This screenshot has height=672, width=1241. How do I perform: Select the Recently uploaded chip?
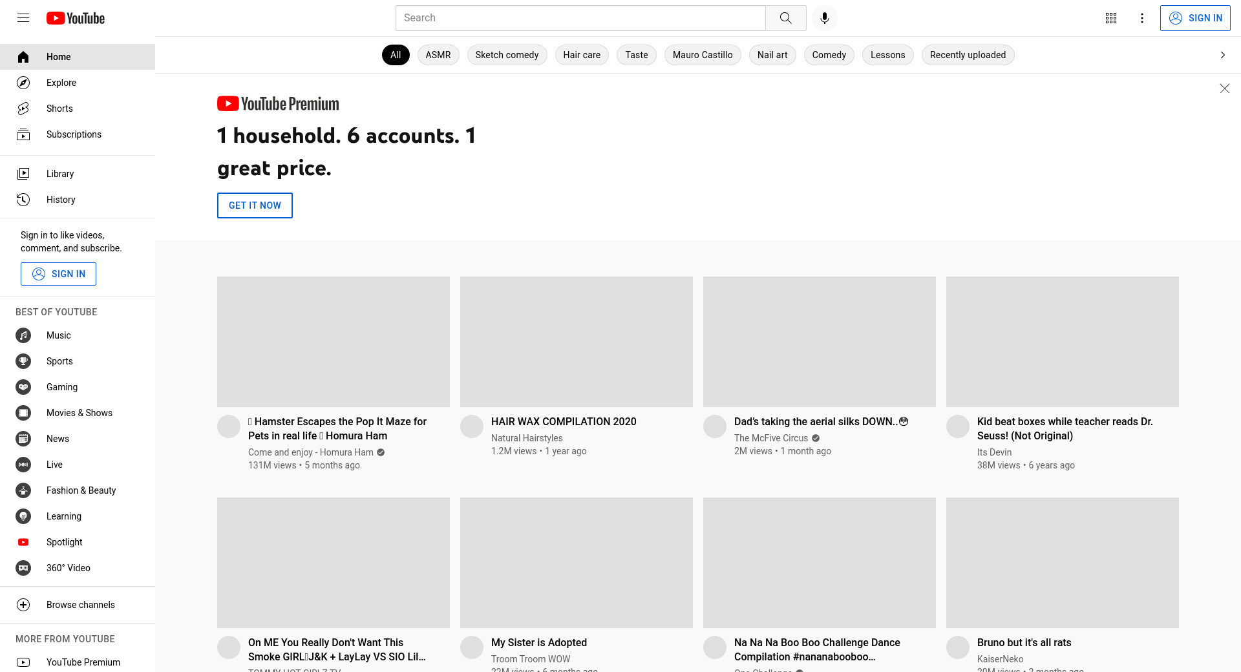pos(968,55)
